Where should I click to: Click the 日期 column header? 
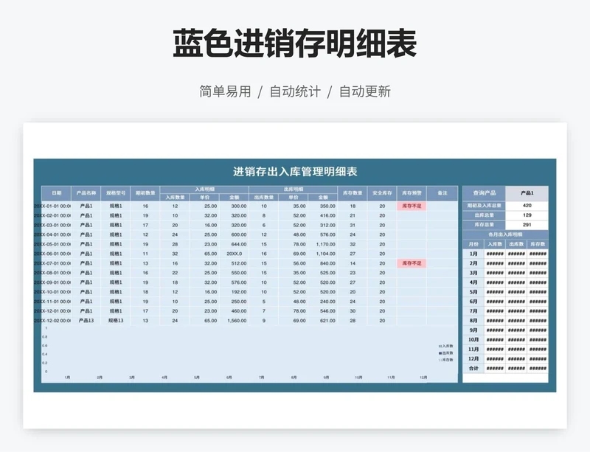click(x=57, y=192)
